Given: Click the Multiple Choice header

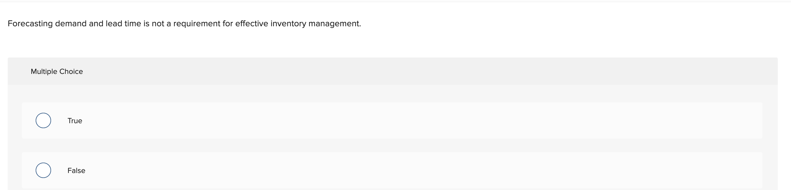Looking at the screenshot, I should (x=57, y=71).
